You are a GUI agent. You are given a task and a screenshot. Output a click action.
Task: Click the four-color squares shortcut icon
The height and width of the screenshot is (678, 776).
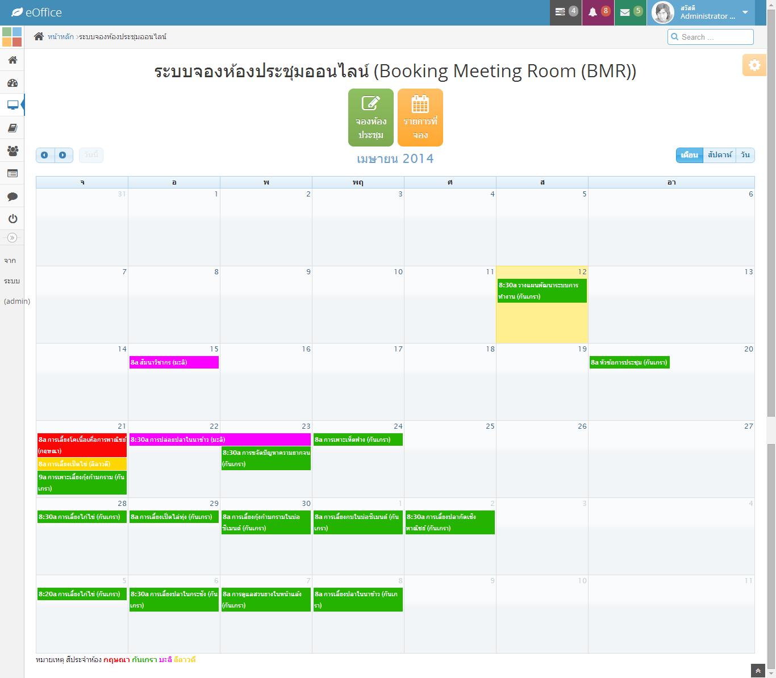(12, 37)
